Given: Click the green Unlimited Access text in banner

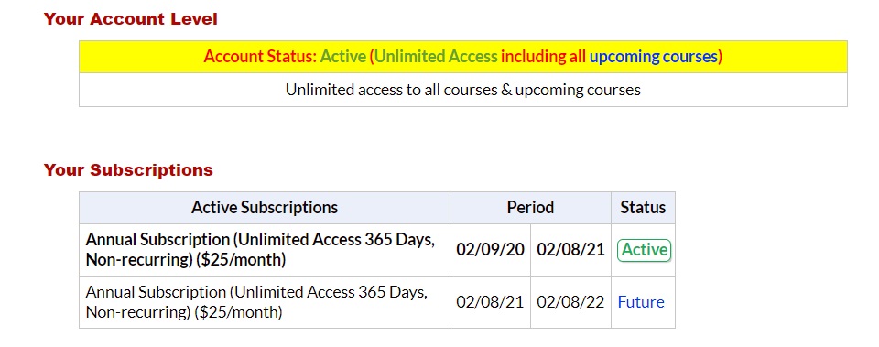Looking at the screenshot, I should point(436,57).
